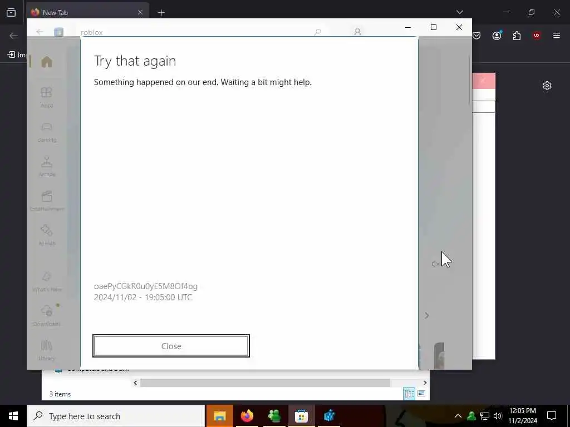Click the taskbar search box
Screen dimensions: 570x427
tap(116, 416)
